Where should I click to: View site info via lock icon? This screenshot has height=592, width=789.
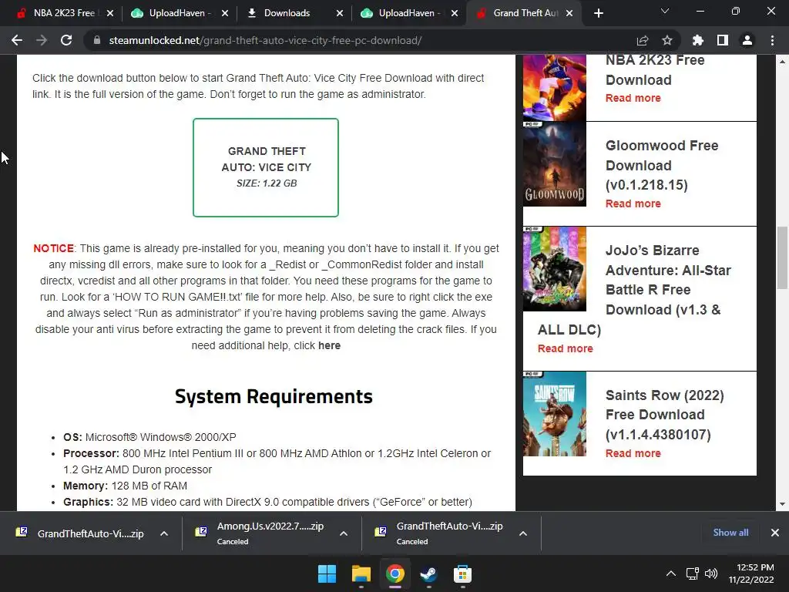point(96,40)
